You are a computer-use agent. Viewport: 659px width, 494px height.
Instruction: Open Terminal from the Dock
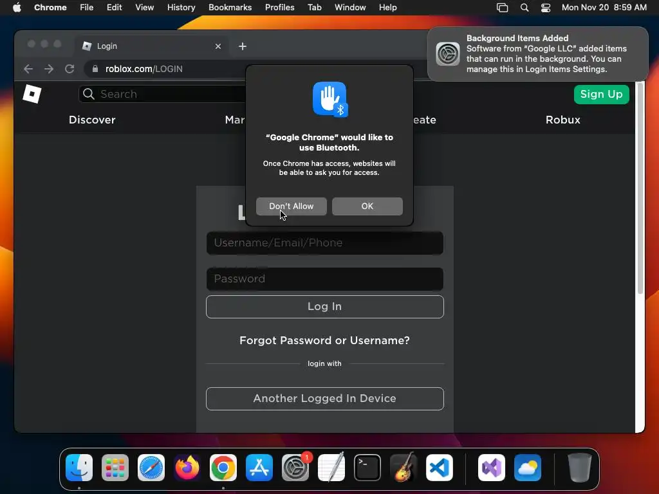pyautogui.click(x=367, y=468)
